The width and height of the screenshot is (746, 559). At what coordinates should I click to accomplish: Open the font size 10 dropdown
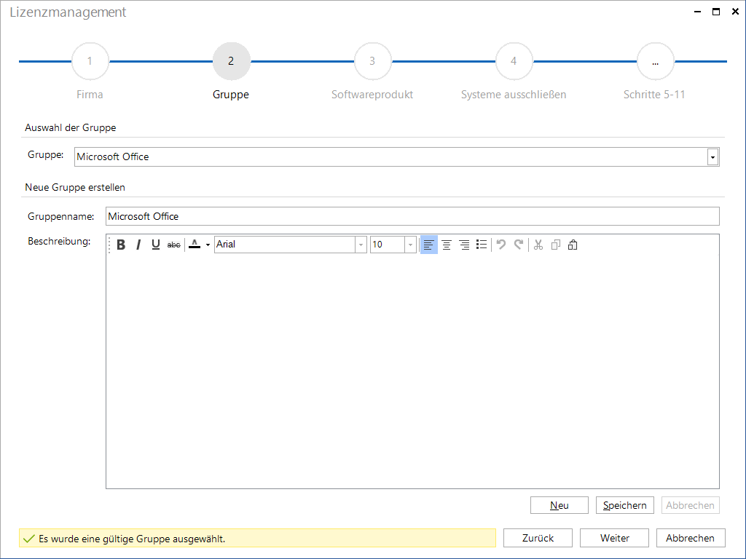(x=411, y=245)
